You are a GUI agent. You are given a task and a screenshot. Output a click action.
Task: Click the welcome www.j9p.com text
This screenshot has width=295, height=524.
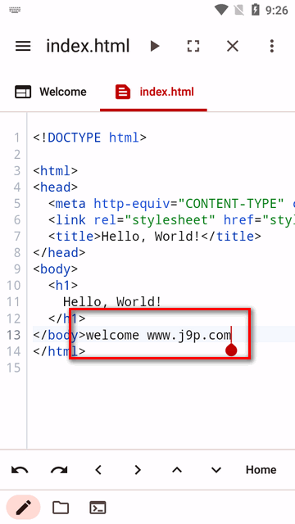pyautogui.click(x=158, y=335)
